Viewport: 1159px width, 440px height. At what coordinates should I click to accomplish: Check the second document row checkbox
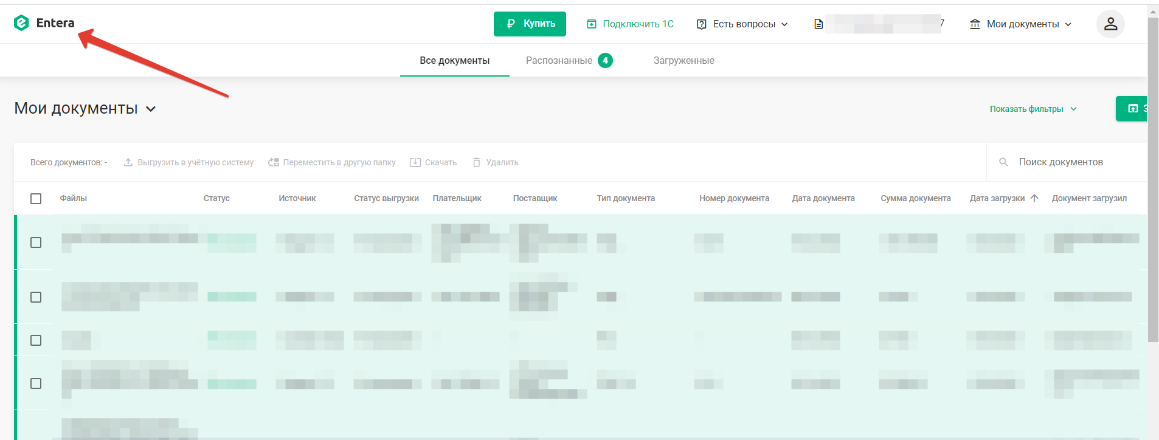click(x=36, y=297)
